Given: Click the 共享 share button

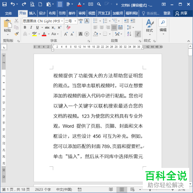Looking at the screenshot, I should [181, 13].
